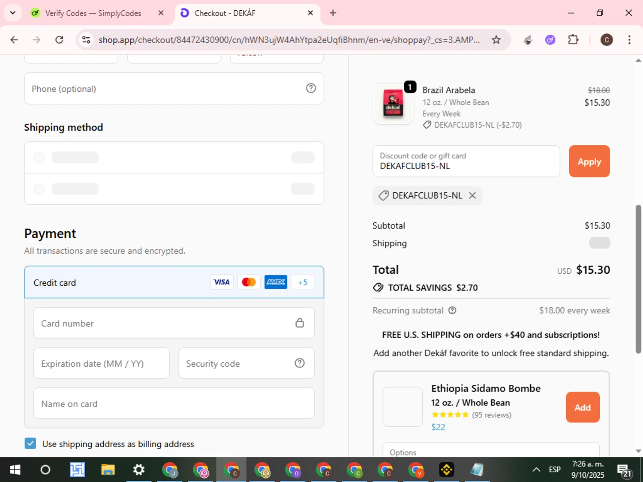Image resolution: width=643 pixels, height=482 pixels.
Task: Click the phone field help icon
Action: 311,88
